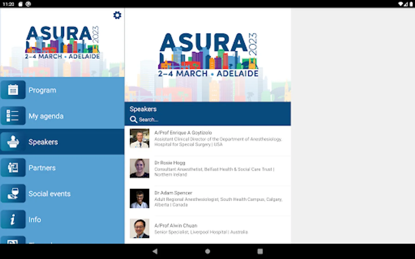The height and width of the screenshot is (259, 415).
Task: Click the Info icon in sidebar
Action: (13, 219)
